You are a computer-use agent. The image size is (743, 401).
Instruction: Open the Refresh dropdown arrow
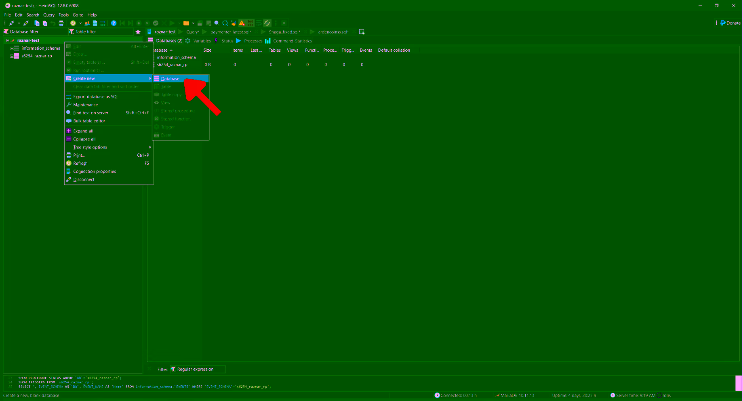tap(80, 23)
